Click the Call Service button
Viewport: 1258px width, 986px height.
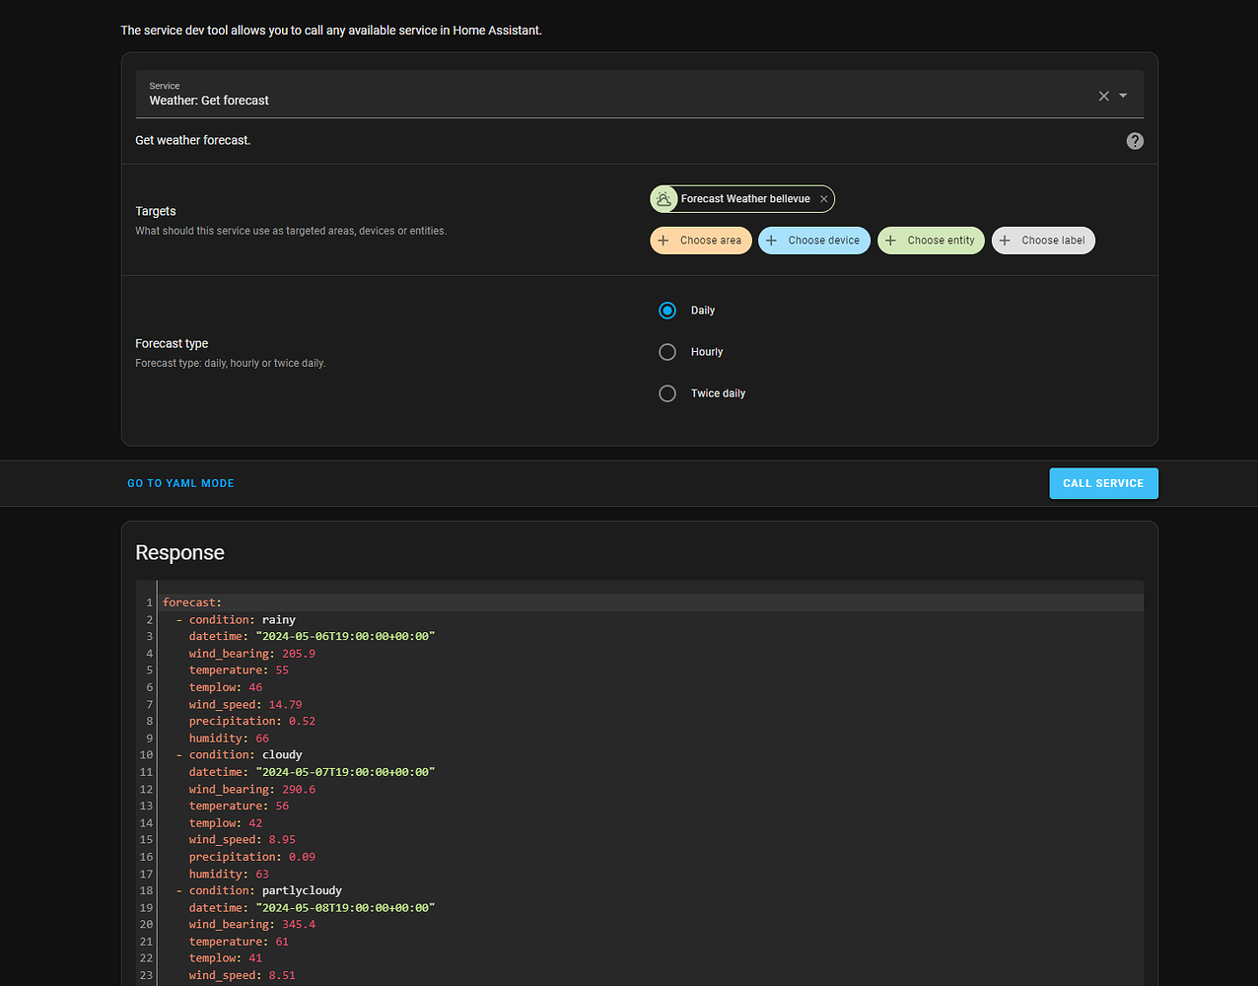[1103, 483]
